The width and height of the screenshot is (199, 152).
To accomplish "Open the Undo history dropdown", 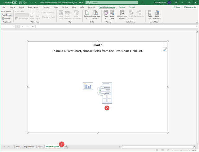I will pyautogui.click(x=27, y=2).
